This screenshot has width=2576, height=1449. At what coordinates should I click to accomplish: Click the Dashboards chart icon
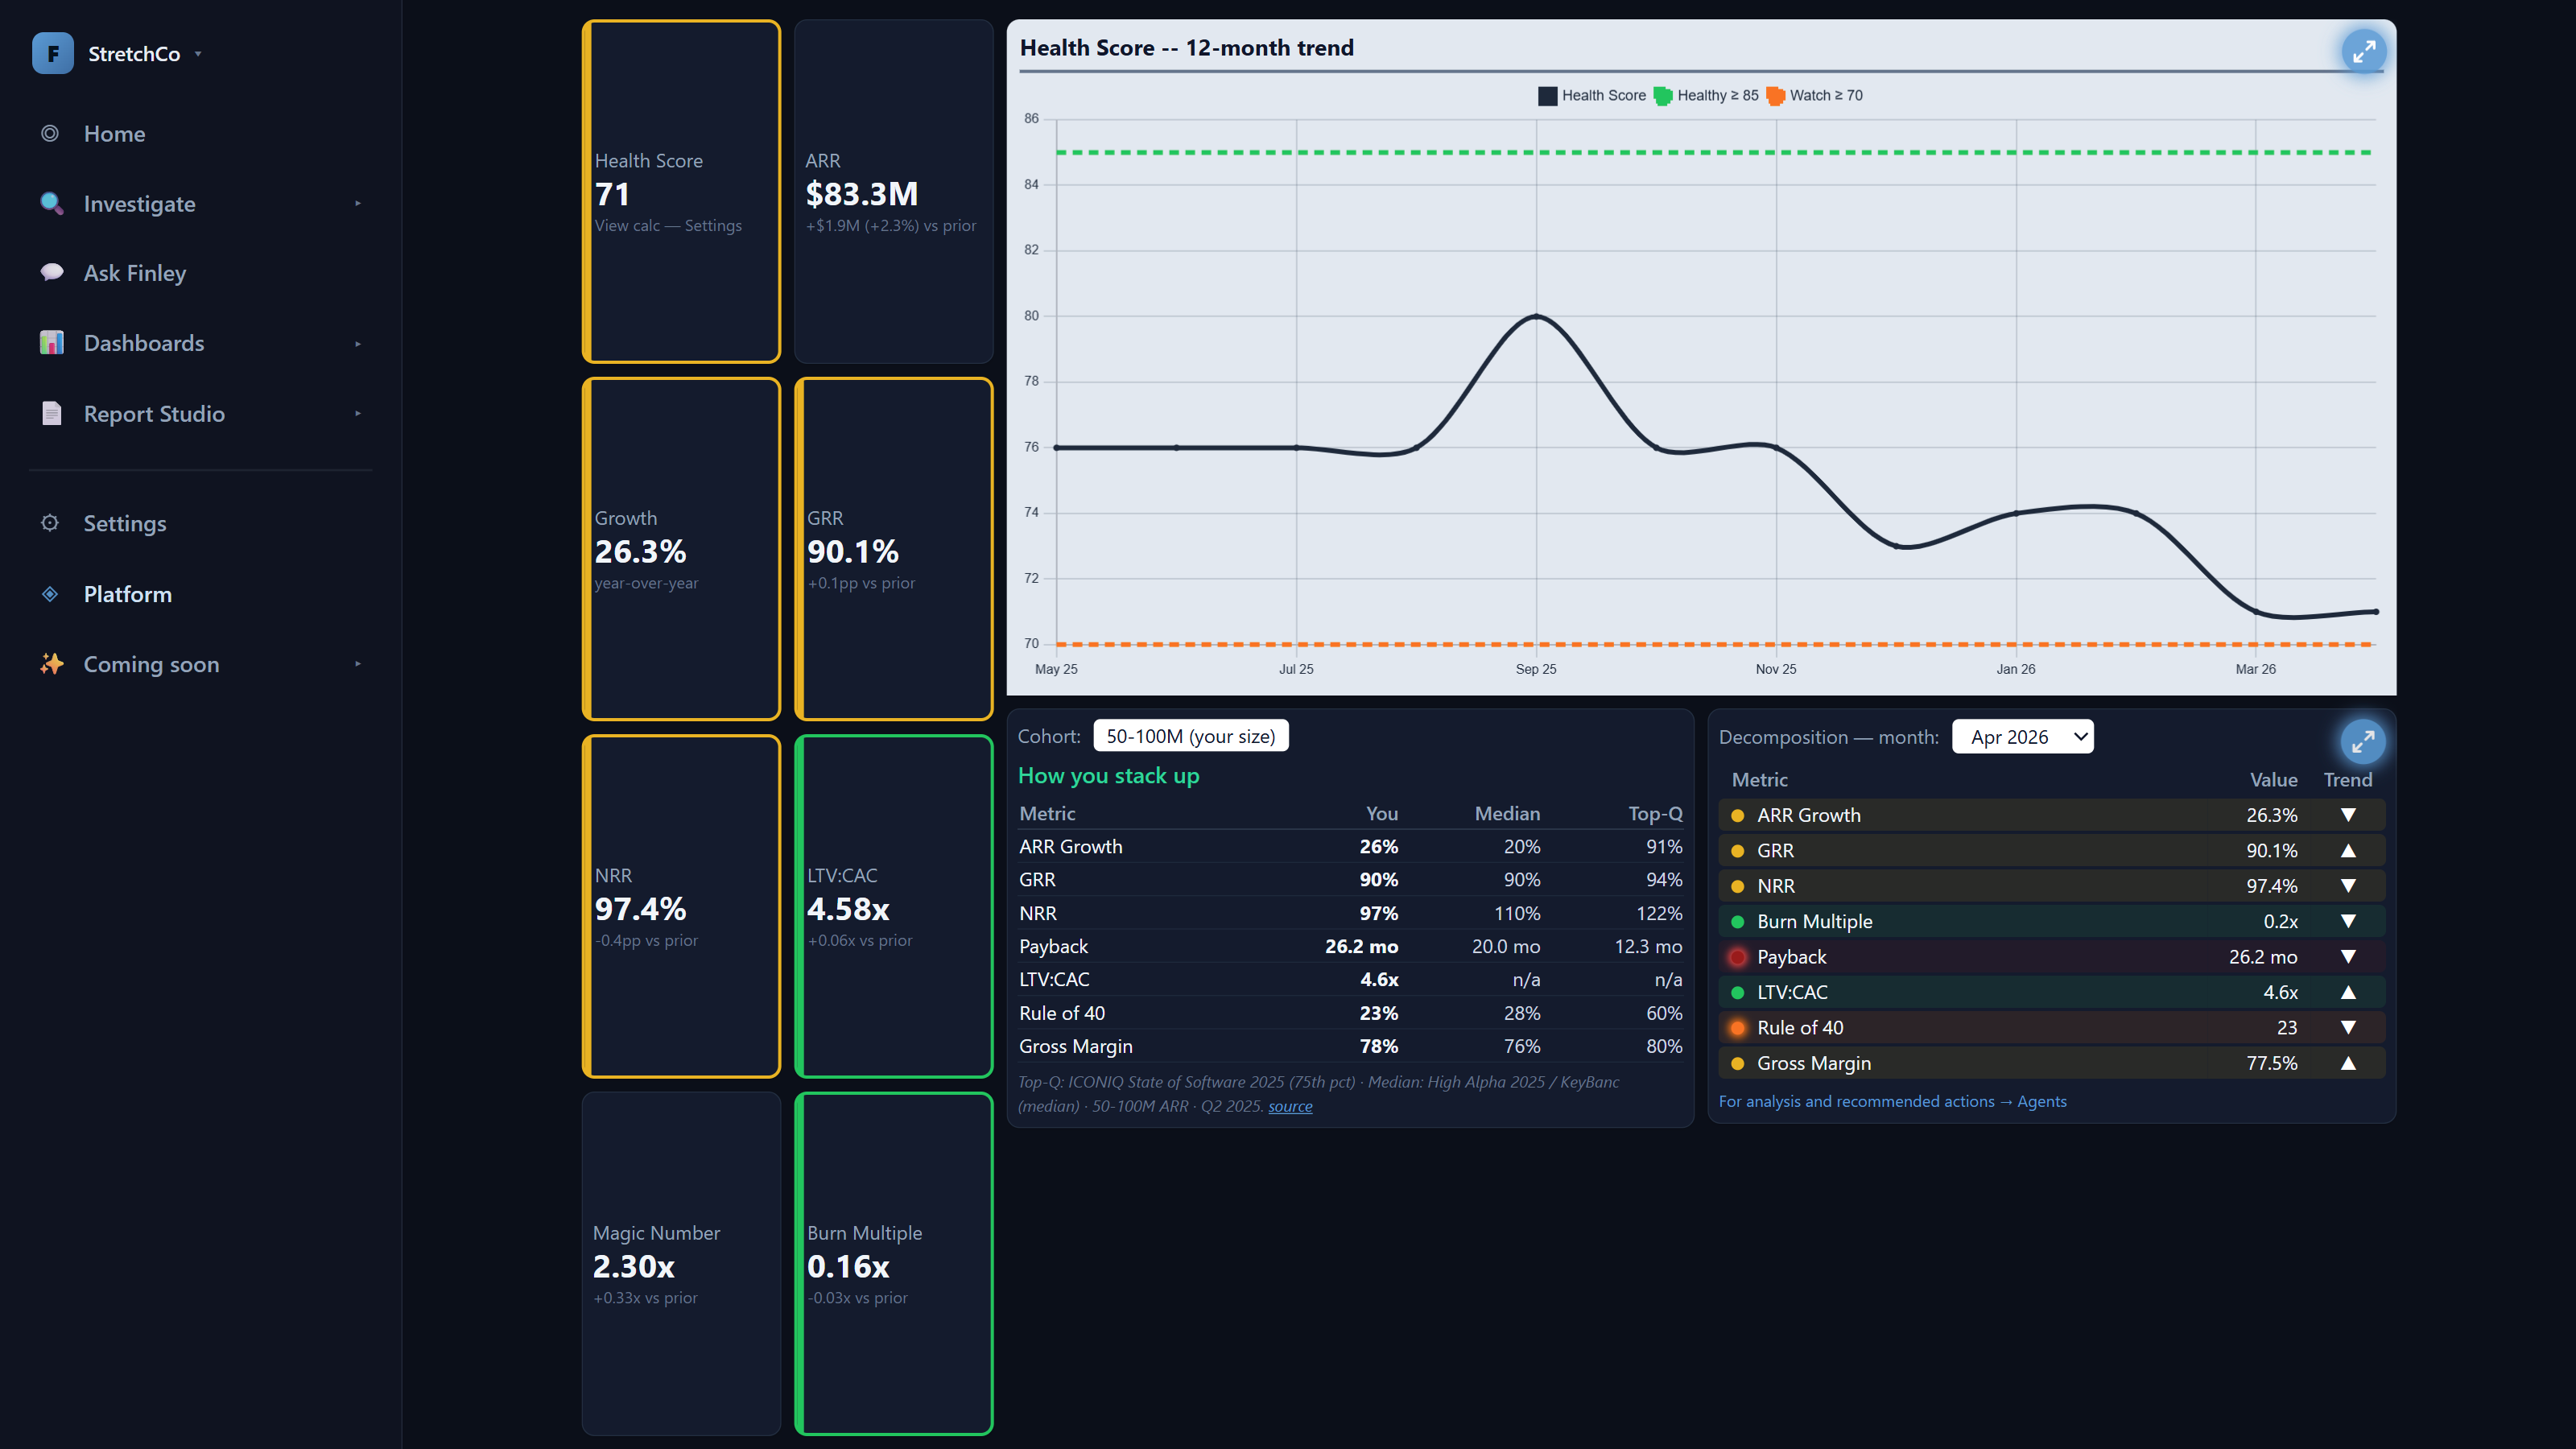pyautogui.click(x=52, y=343)
